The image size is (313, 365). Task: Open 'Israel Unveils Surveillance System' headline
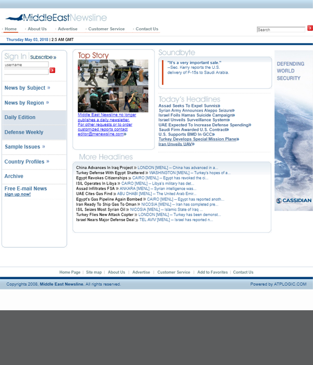(194, 120)
